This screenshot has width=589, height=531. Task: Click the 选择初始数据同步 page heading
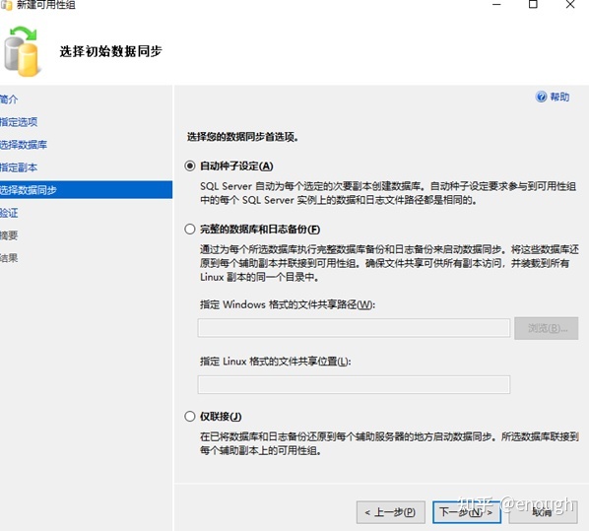pos(111,51)
